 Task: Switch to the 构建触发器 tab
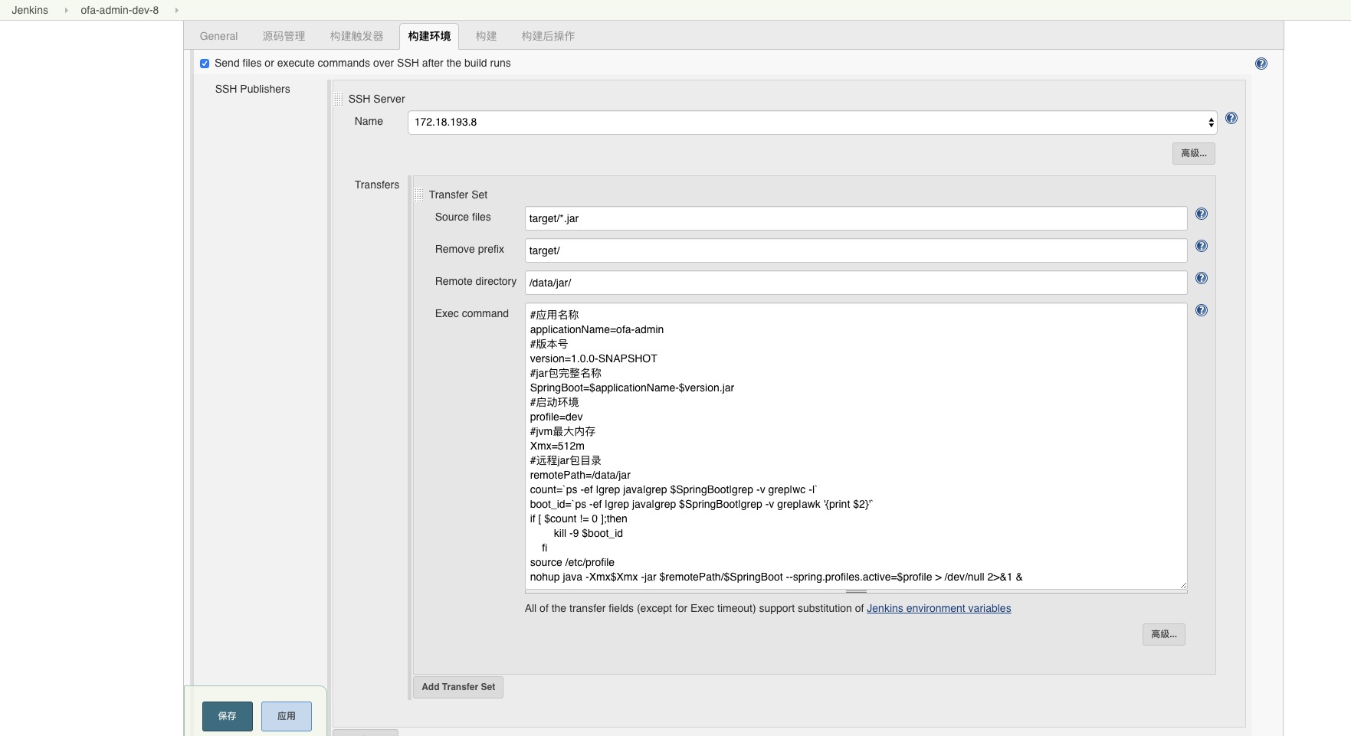point(356,36)
